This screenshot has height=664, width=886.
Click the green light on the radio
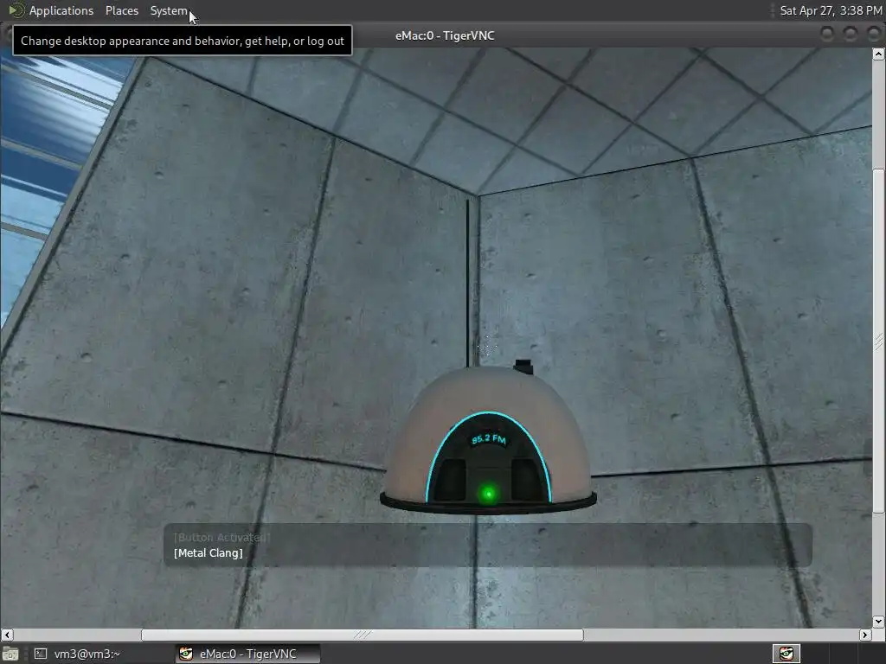(488, 495)
